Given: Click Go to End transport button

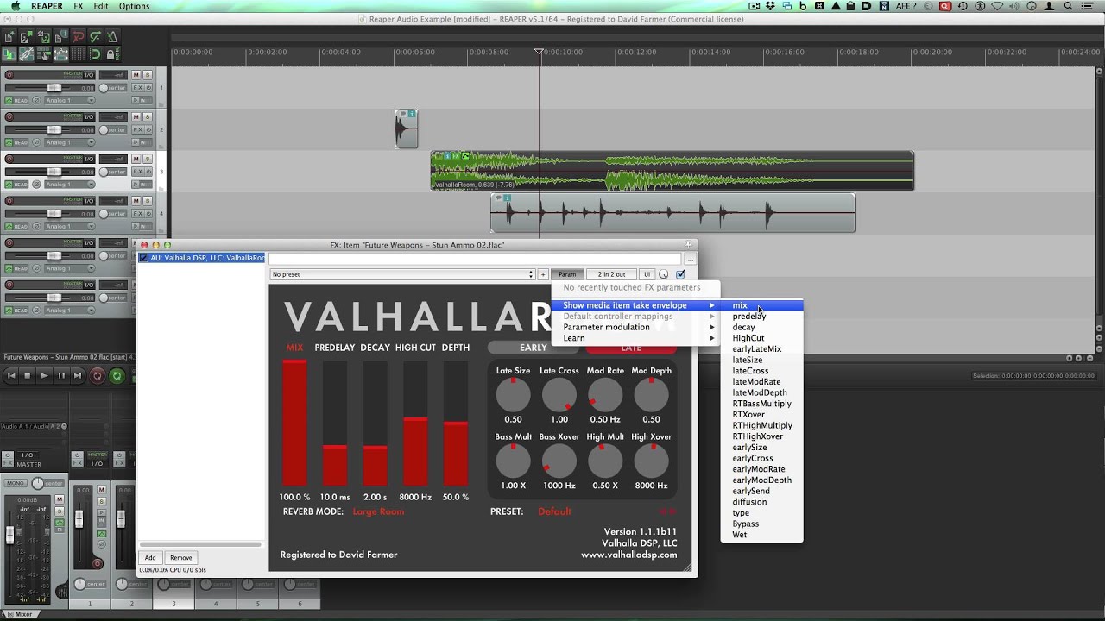Looking at the screenshot, I should click(x=78, y=376).
